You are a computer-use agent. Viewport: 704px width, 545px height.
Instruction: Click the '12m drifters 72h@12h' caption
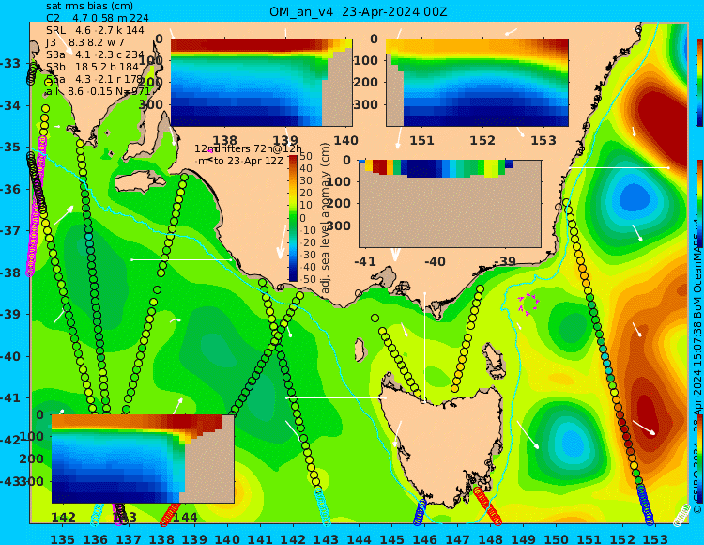coord(248,148)
